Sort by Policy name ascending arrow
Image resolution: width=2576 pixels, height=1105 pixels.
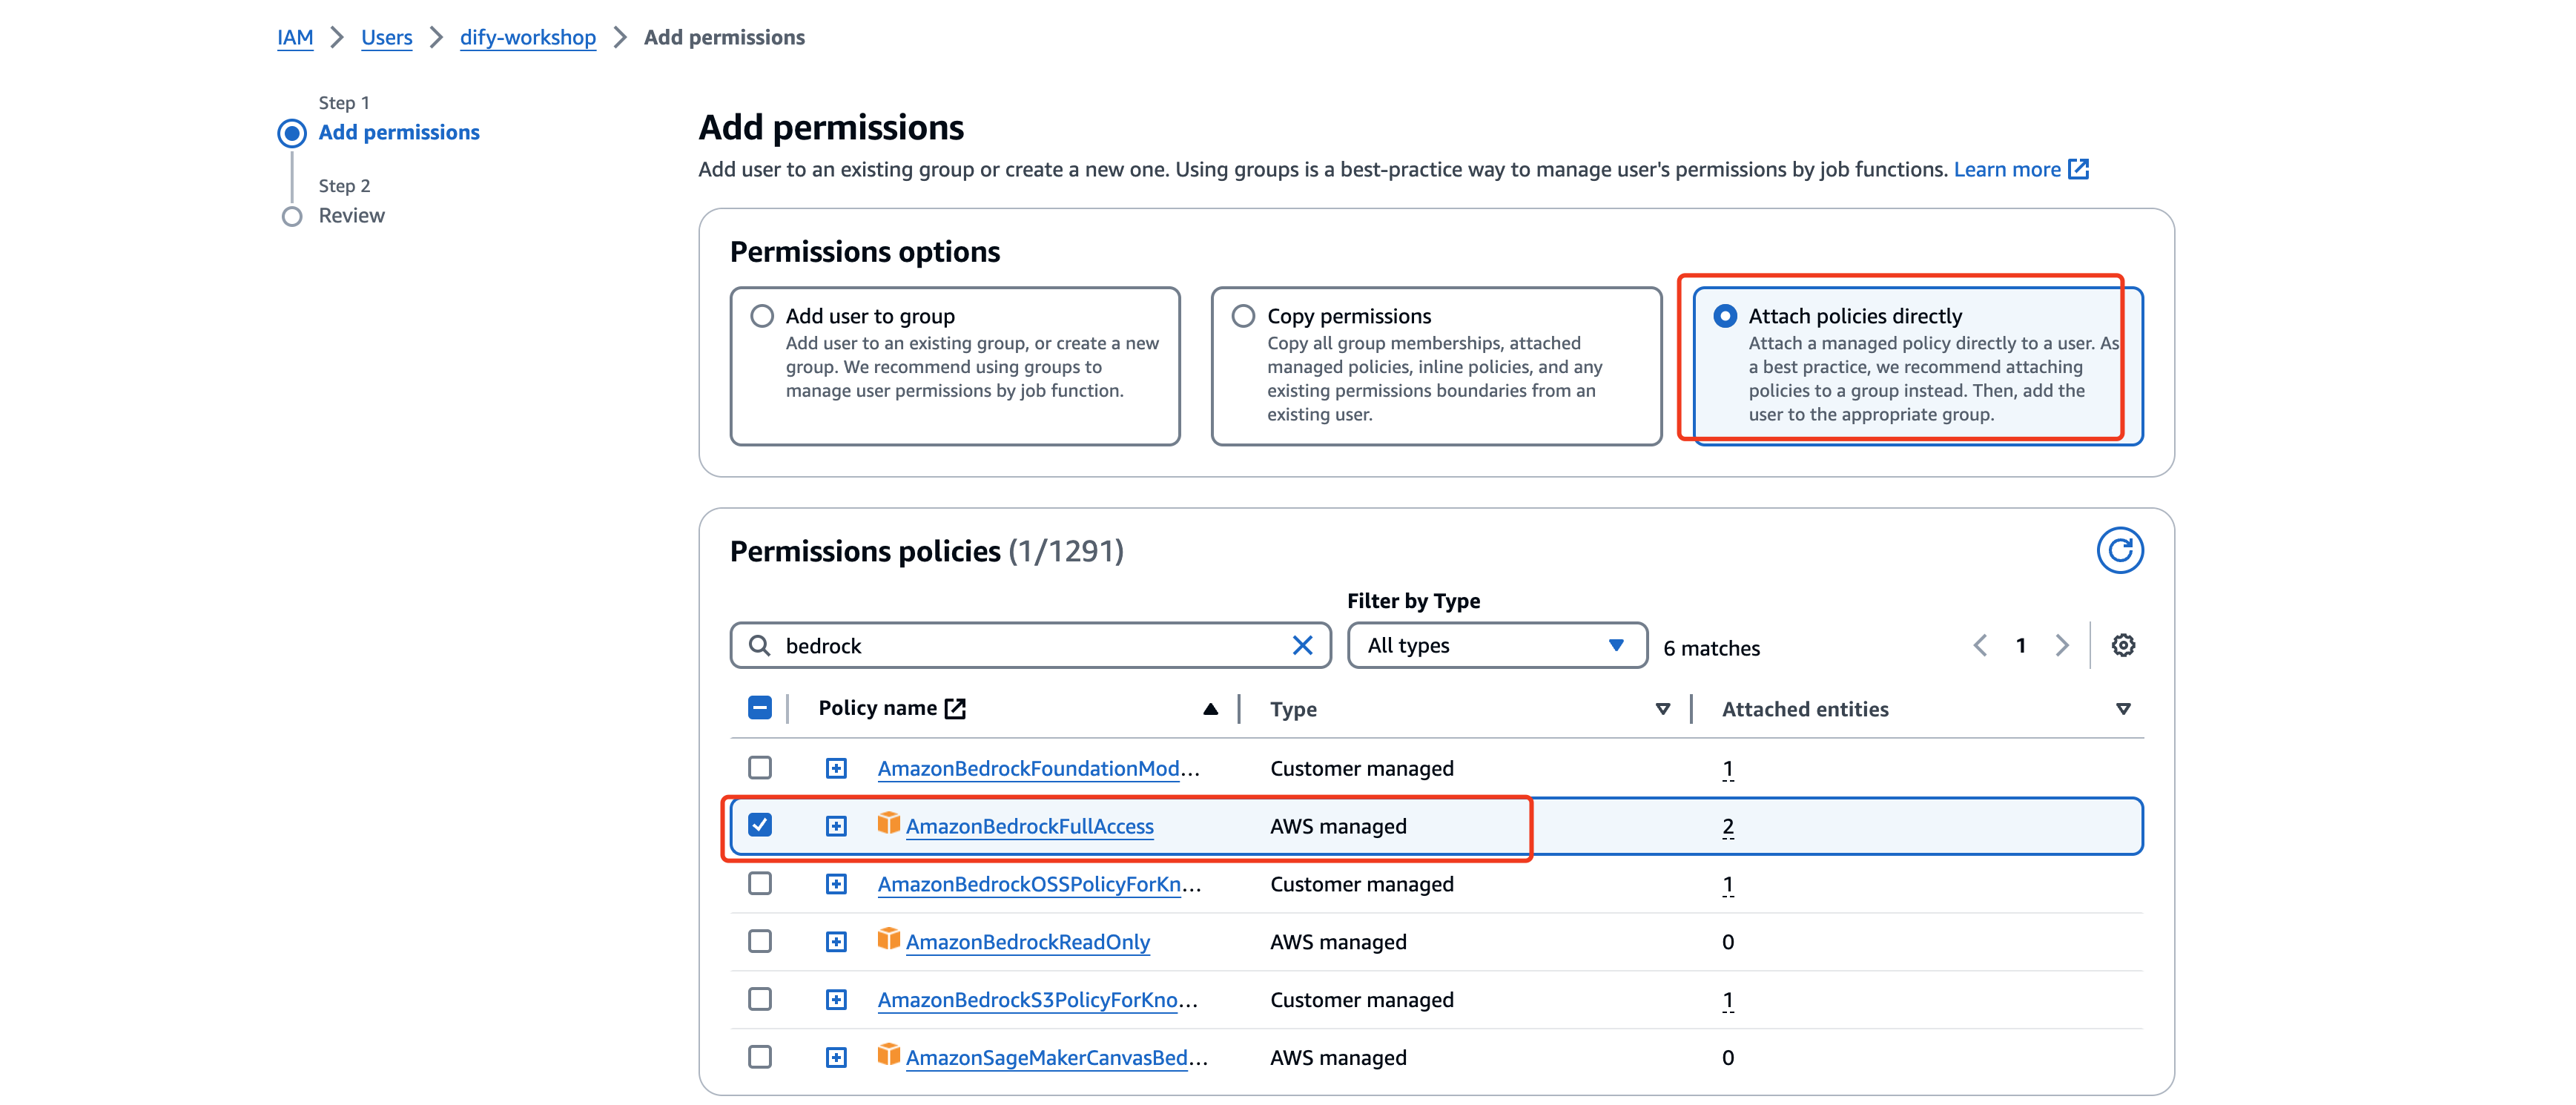click(1210, 709)
